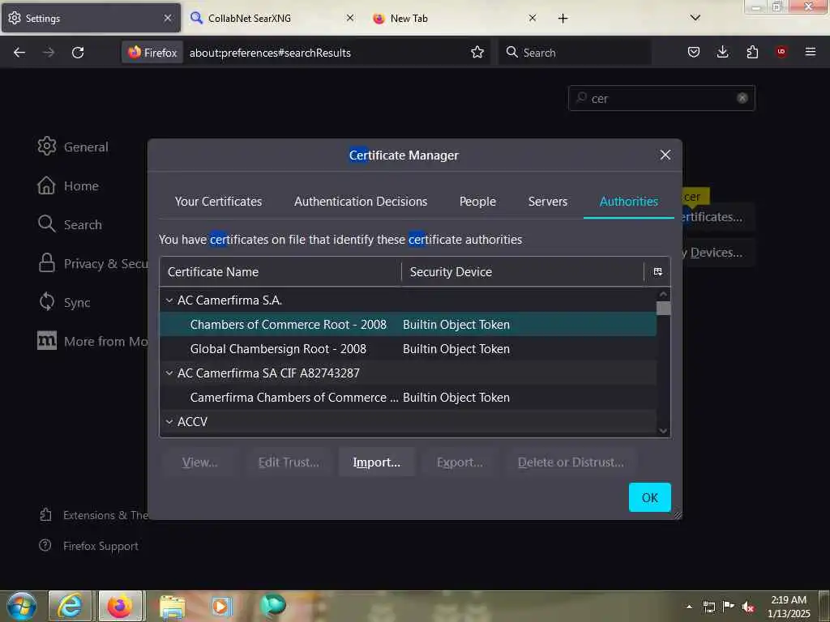This screenshot has width=830, height=622.
Task: Switch to the CollabNet SearXNG tab
Action: (x=272, y=18)
